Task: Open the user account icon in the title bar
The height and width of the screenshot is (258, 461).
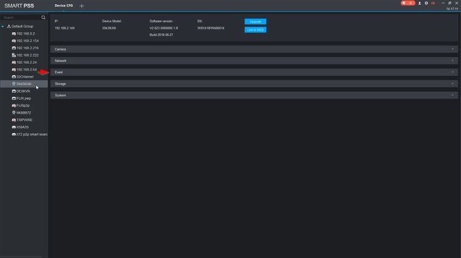Action: coord(420,3)
